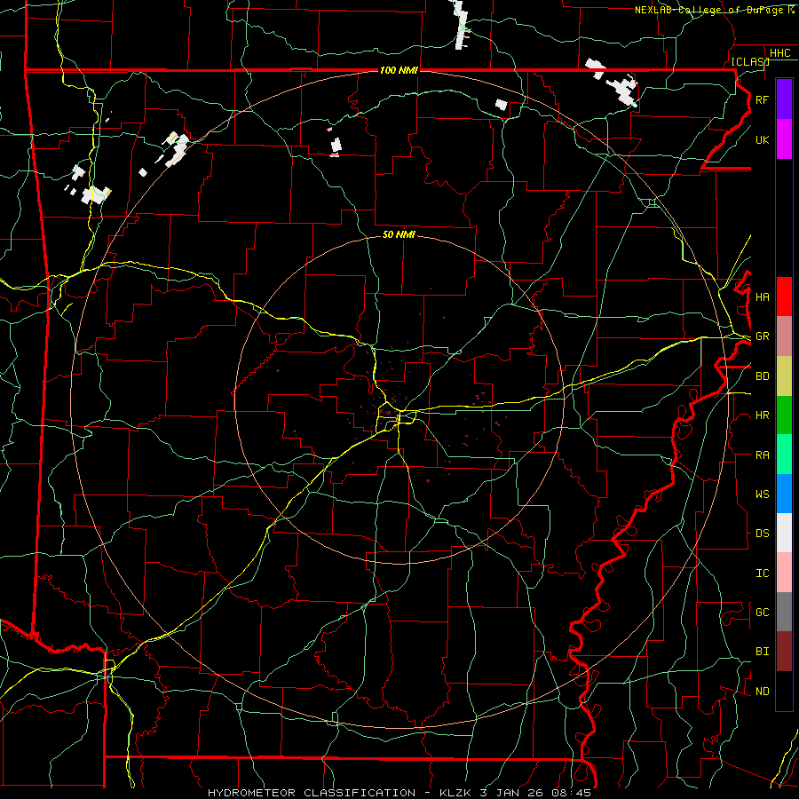Pick the brown BI legend swatch

[x=784, y=652]
